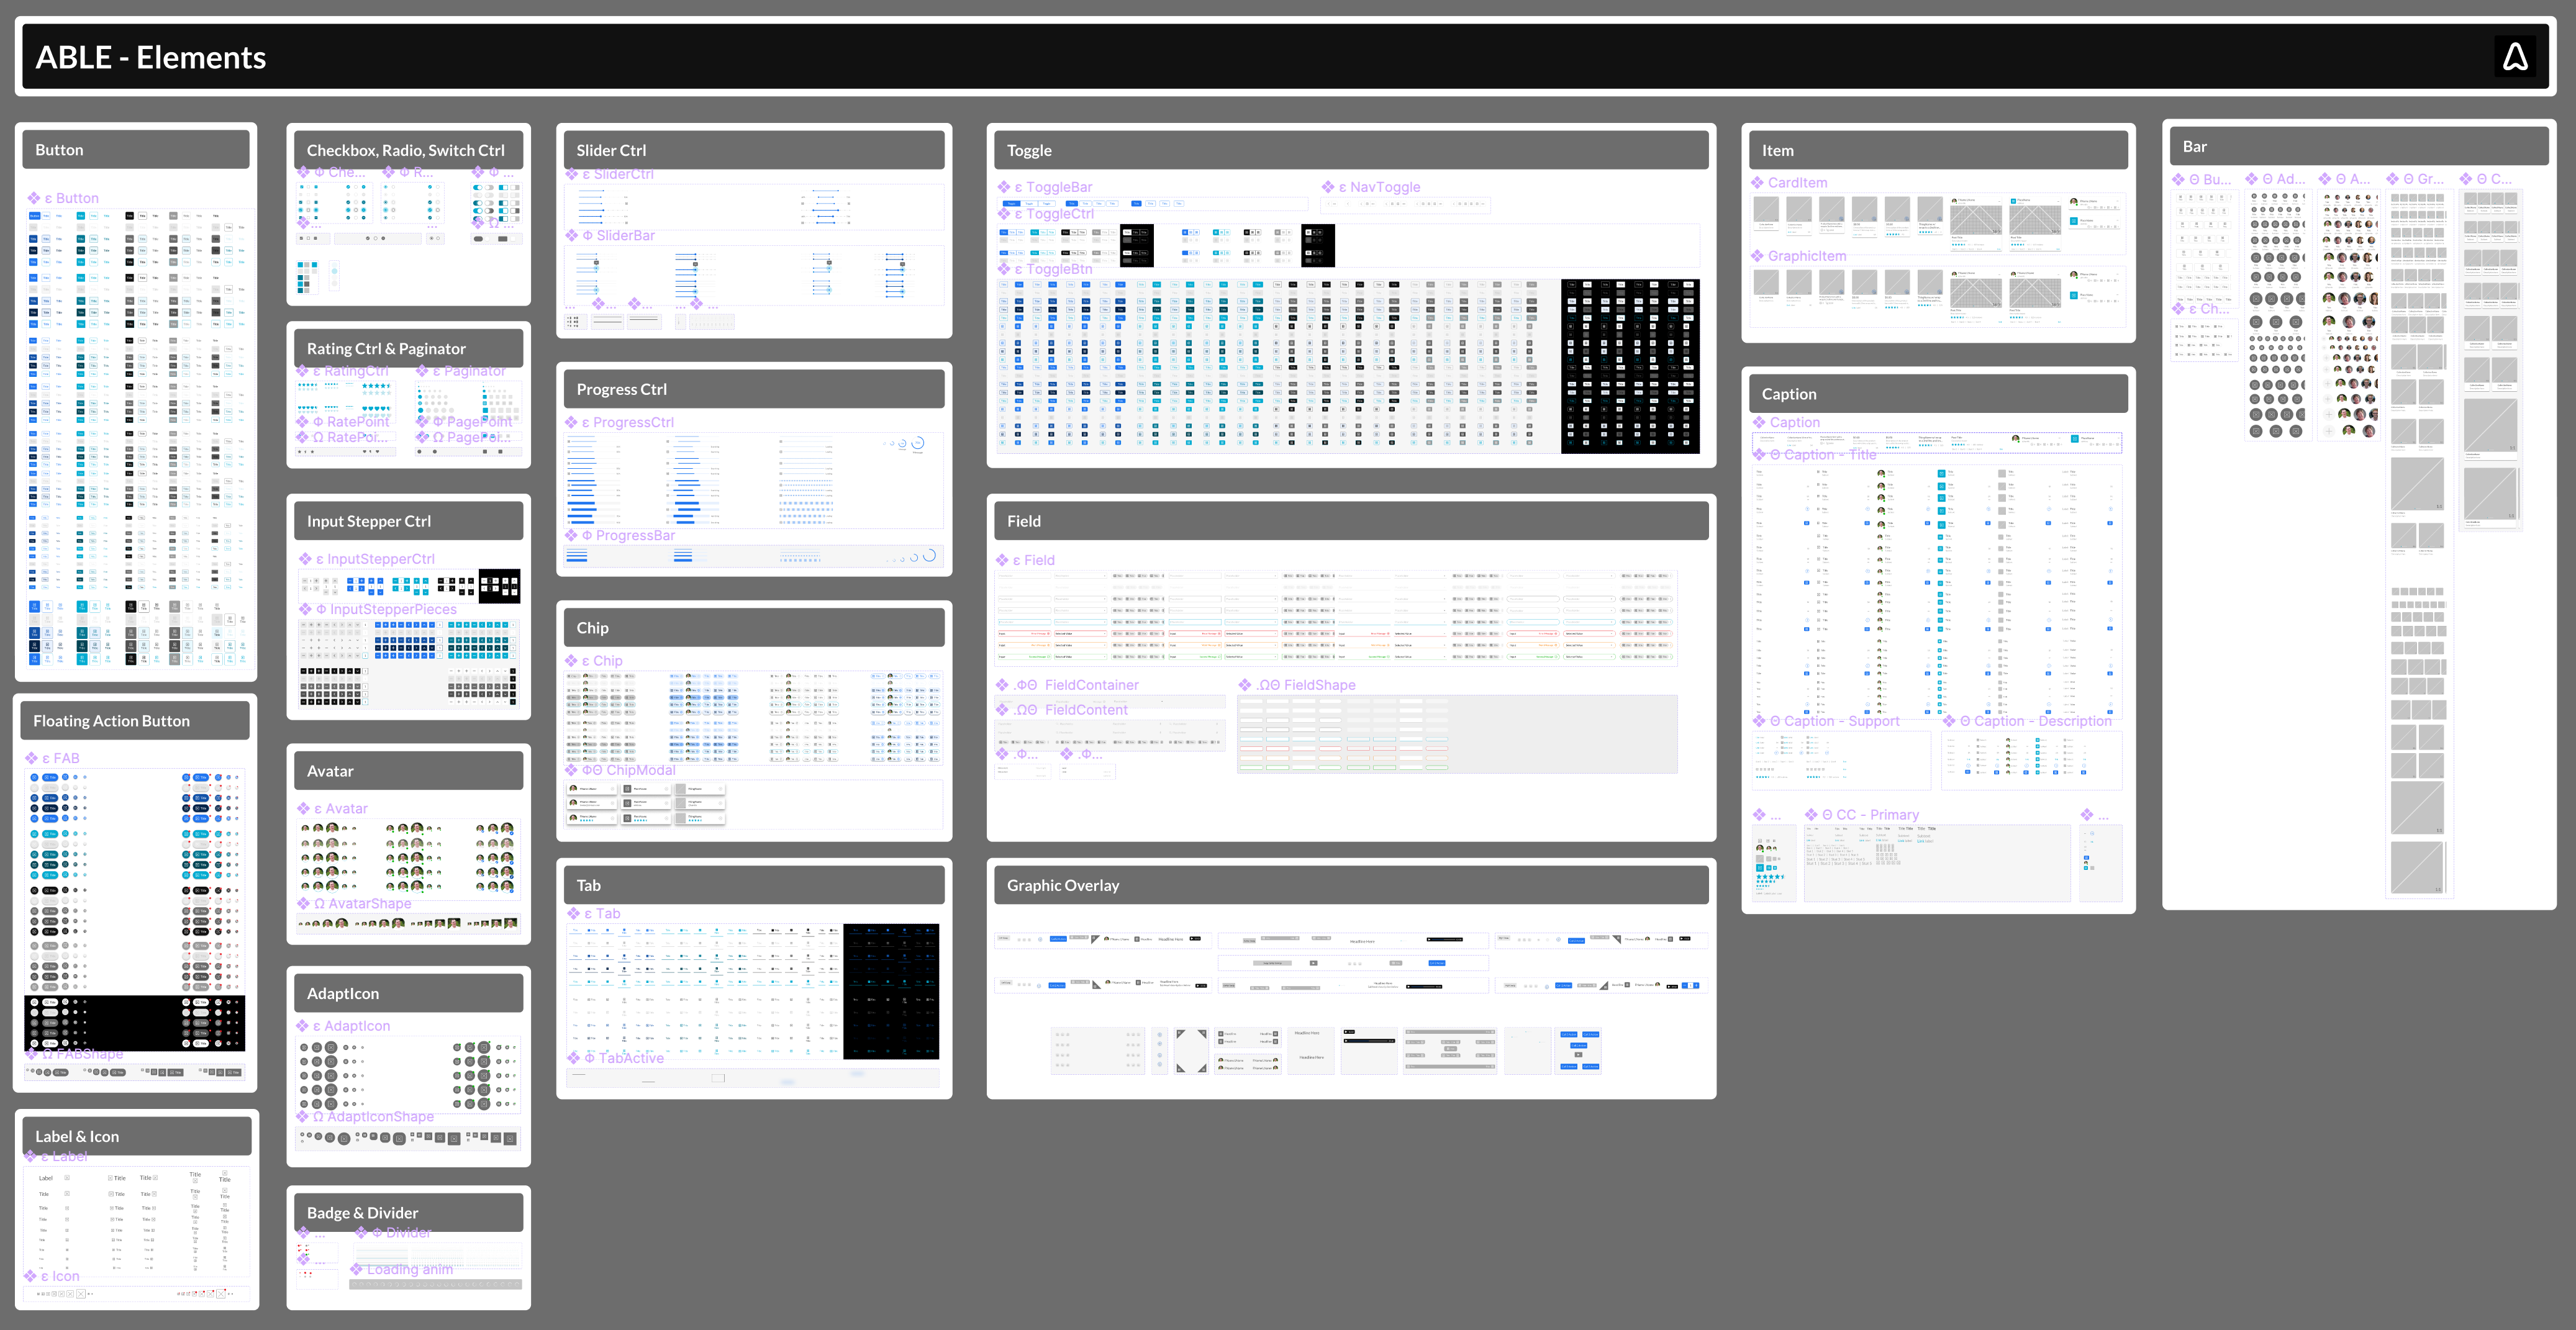Select the Checkbox, Radio, Switch Ctrl header

tap(408, 150)
